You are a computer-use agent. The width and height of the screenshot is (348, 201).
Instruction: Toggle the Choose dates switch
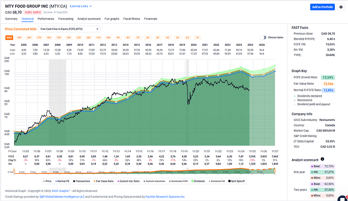point(263,37)
